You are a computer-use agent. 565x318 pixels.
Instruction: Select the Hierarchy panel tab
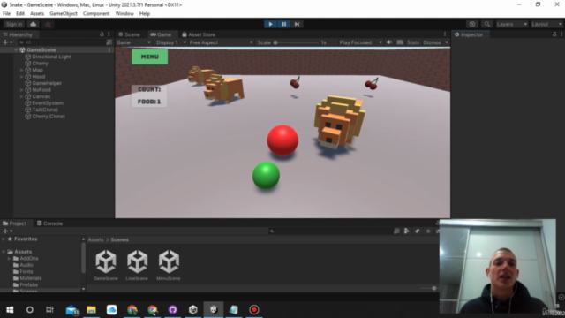[x=18, y=34]
